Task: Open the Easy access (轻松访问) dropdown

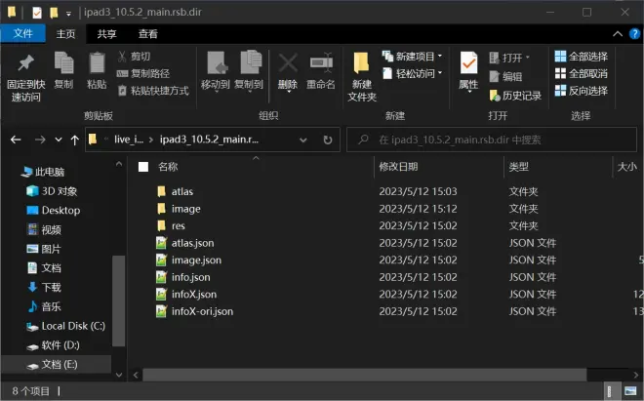Action: pos(414,73)
